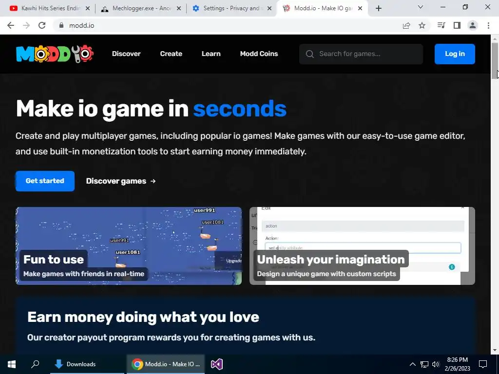Click the scrollbar down arrow
This screenshot has width=499, height=374.
click(495, 350)
